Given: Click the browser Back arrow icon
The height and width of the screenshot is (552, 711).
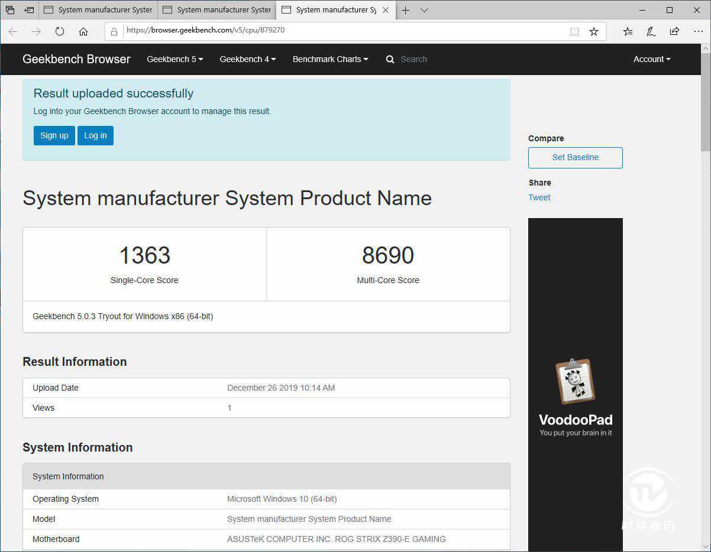Looking at the screenshot, I should [x=13, y=31].
